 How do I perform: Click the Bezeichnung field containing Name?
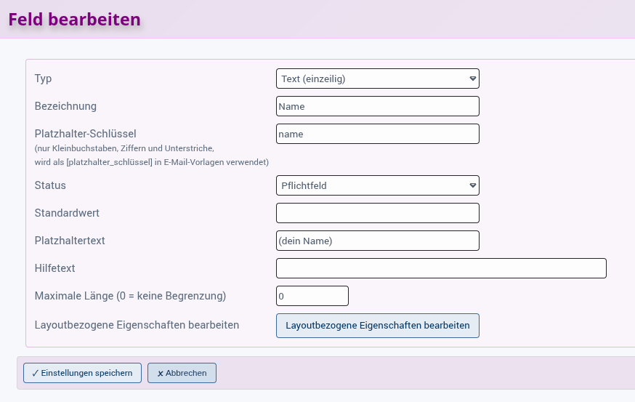pyautogui.click(x=377, y=106)
